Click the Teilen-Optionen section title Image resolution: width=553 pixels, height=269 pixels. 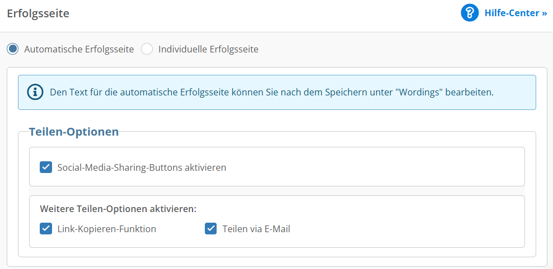coord(74,132)
